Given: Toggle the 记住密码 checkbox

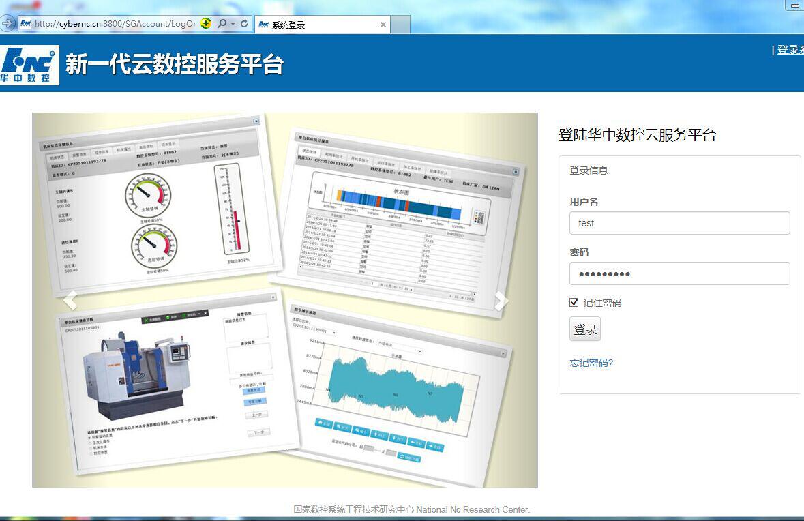Looking at the screenshot, I should tap(574, 303).
